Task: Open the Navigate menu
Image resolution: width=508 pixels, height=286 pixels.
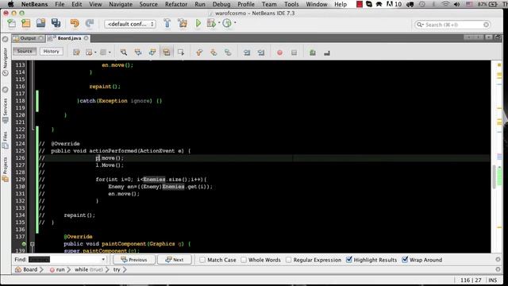Action: (121, 4)
